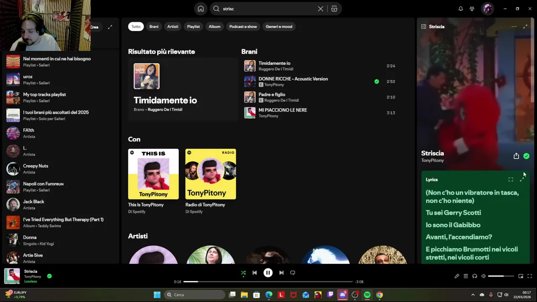Enter fullscreen player mode
The width and height of the screenshot is (537, 302).
529,276
